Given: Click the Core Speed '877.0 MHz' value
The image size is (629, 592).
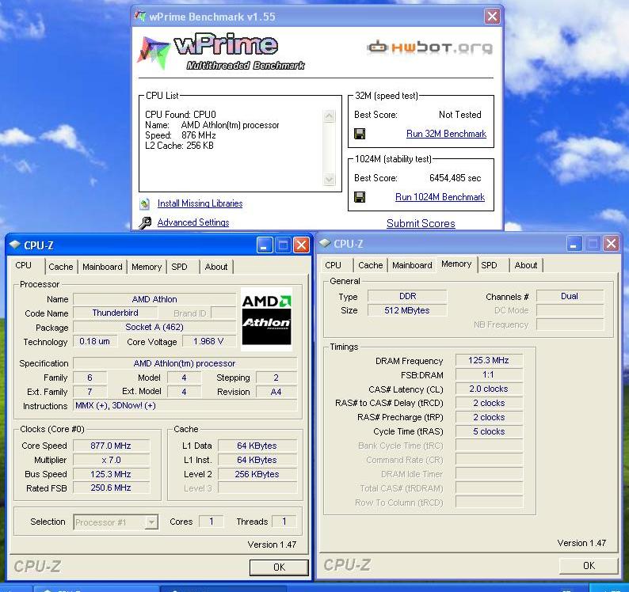Looking at the screenshot, I should coord(111,446).
